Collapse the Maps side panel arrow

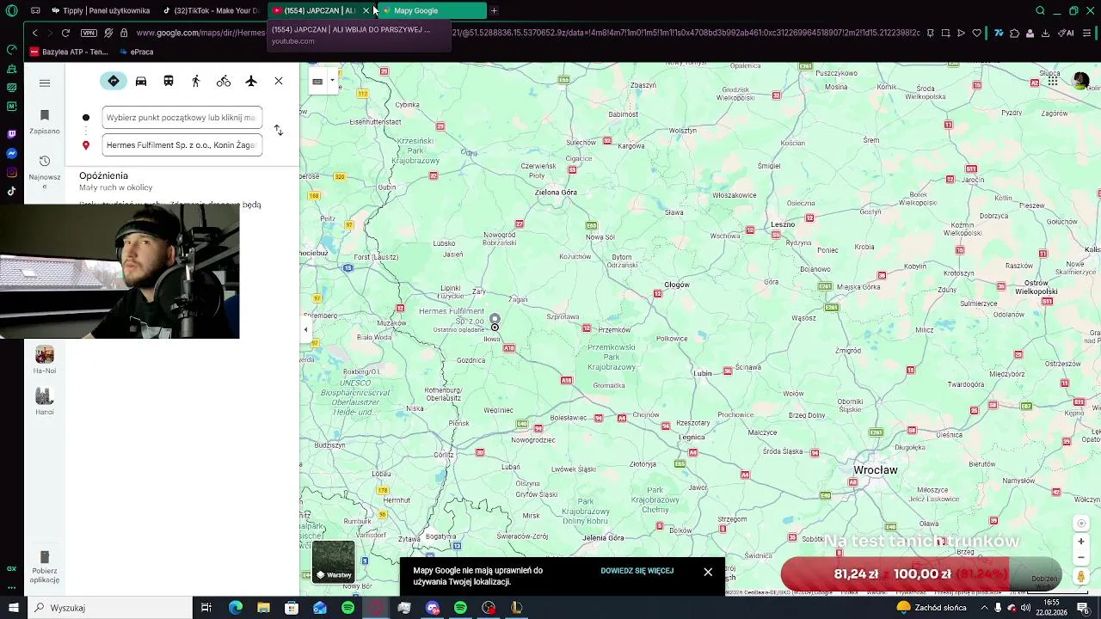tap(305, 329)
